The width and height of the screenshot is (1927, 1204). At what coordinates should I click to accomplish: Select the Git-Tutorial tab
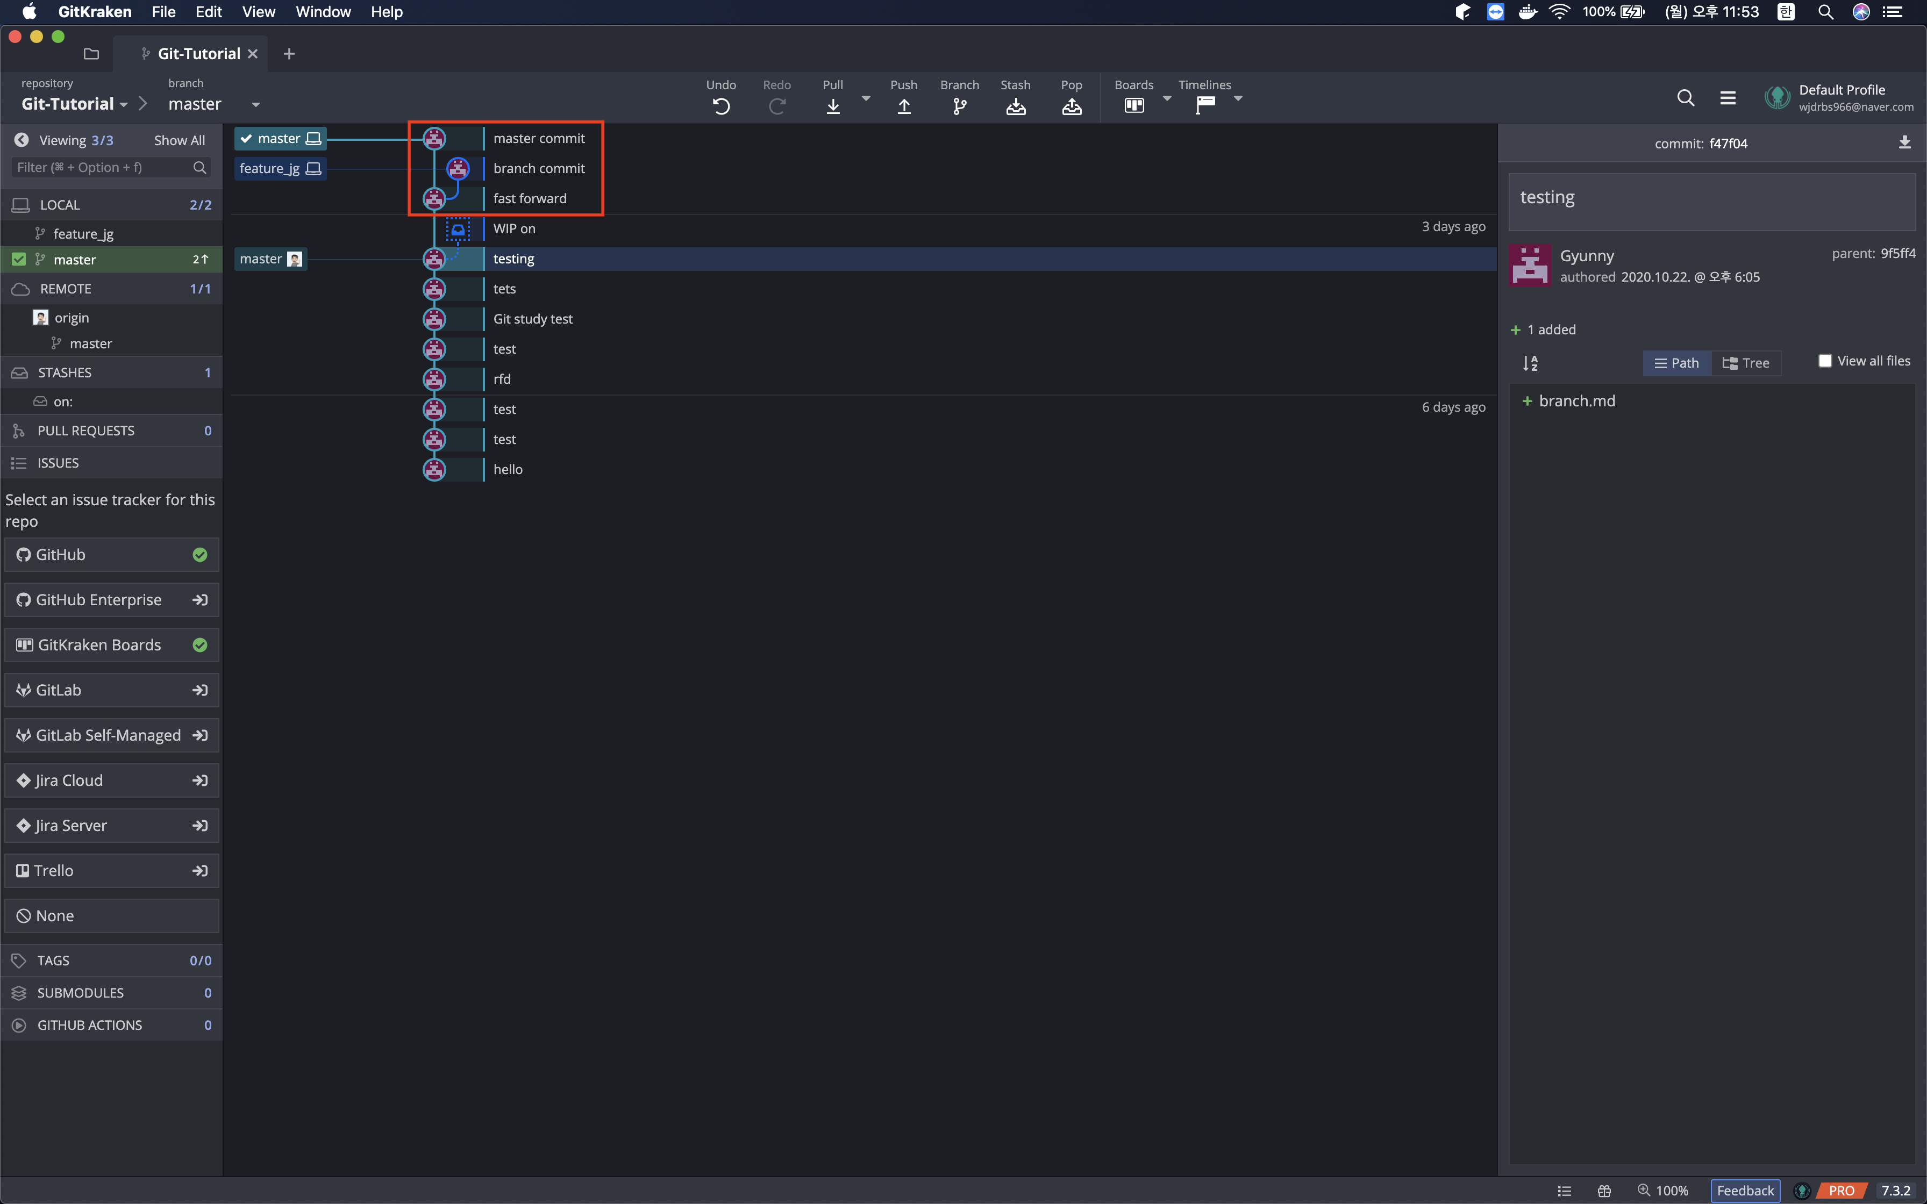(198, 53)
